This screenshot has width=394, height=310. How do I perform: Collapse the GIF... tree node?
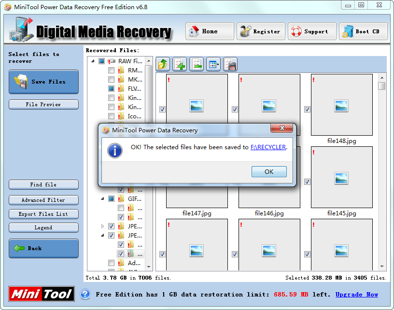click(102, 199)
